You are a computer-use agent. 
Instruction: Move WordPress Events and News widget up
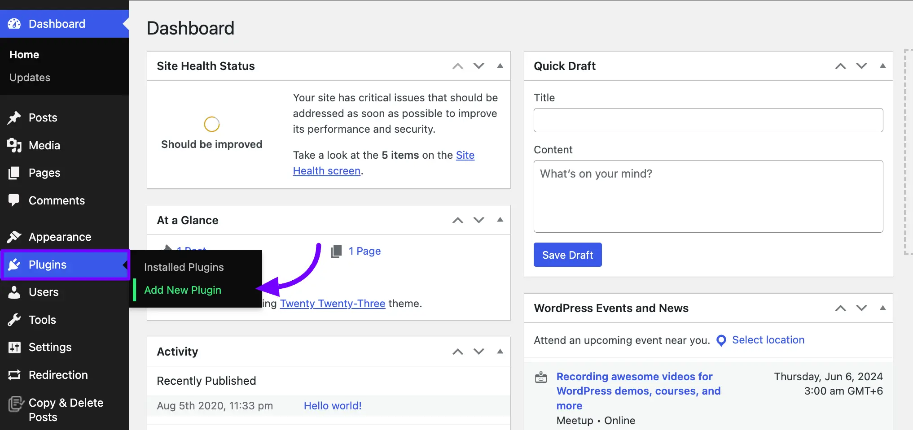pos(841,308)
